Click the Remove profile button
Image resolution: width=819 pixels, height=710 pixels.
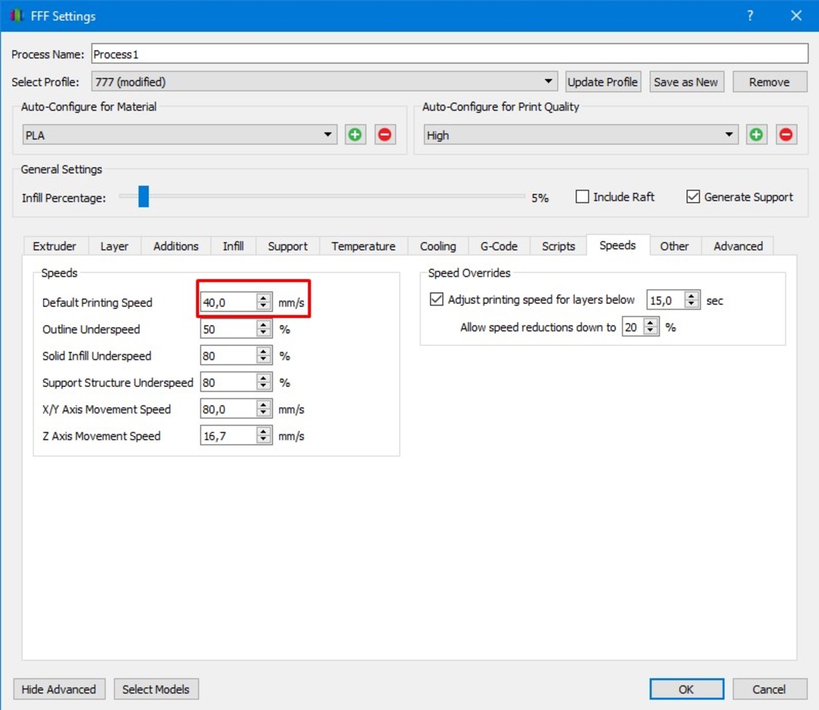tap(770, 82)
